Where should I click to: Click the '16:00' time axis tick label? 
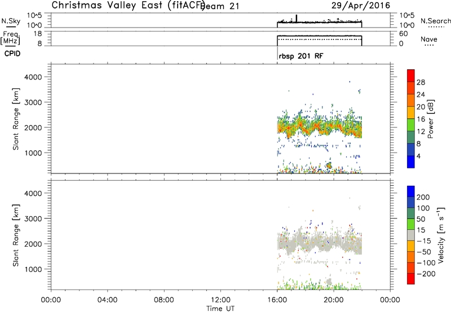click(277, 300)
